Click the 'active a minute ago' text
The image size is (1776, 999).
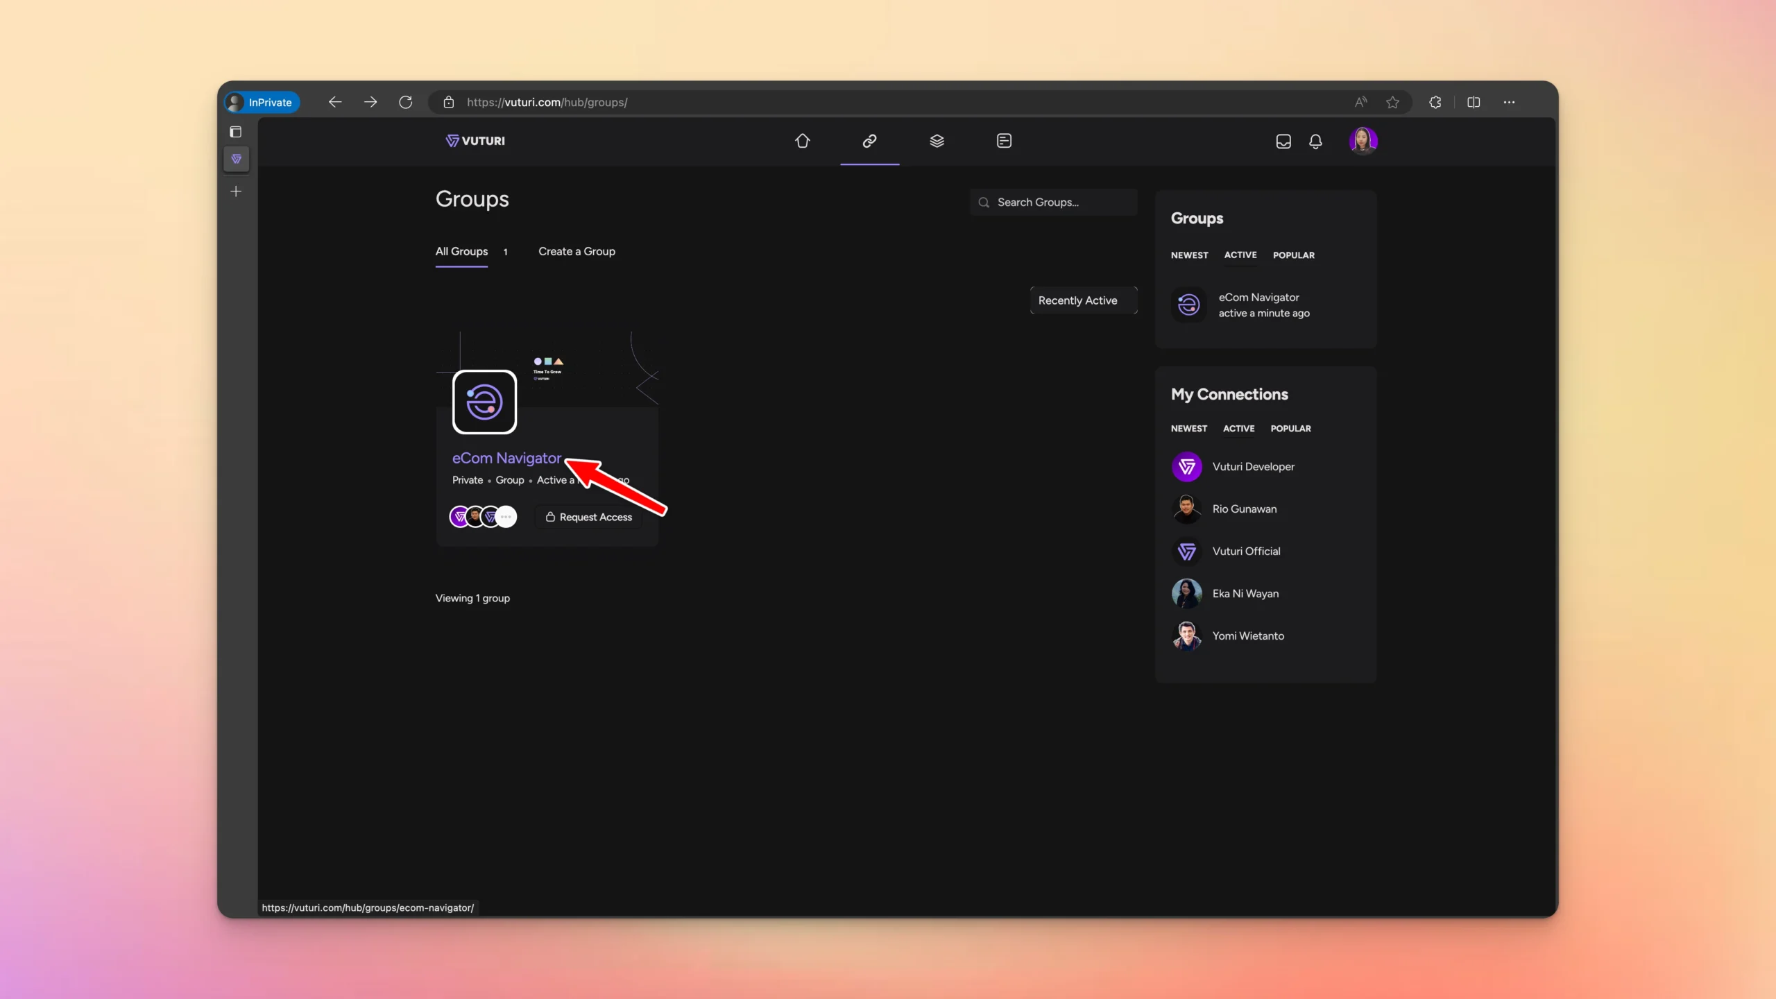pos(1264,314)
